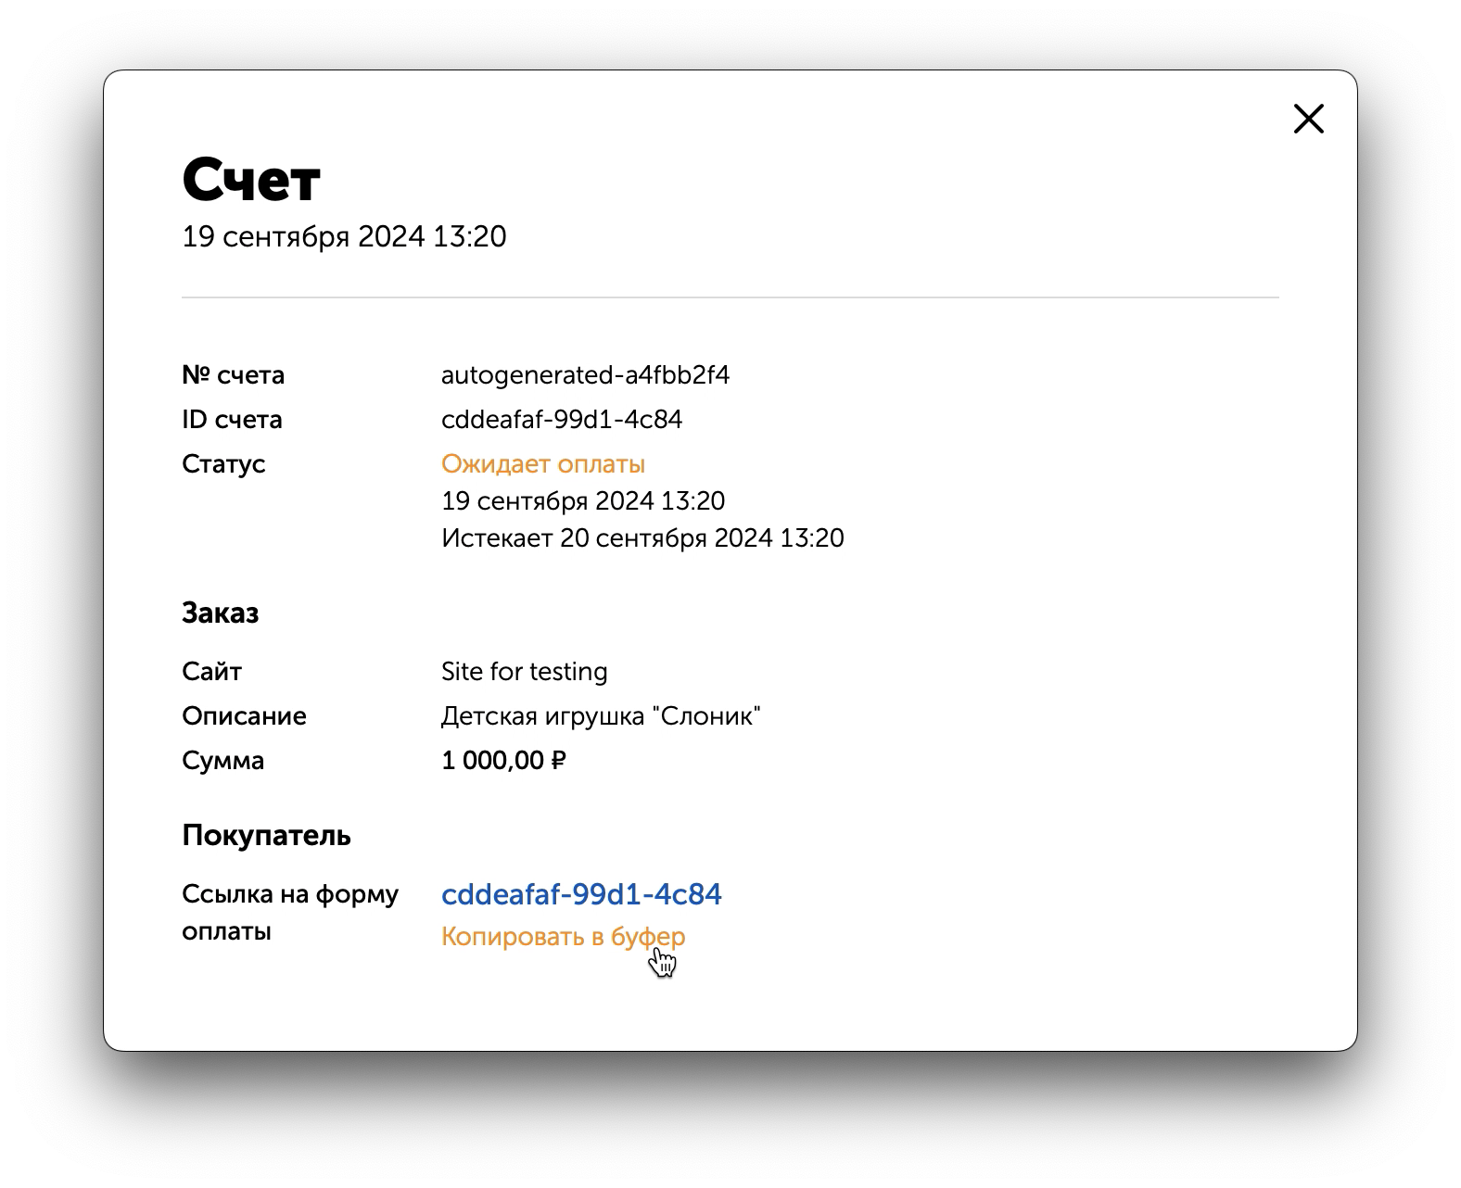This screenshot has height=1188, width=1461.
Task: Click 'Копировать в буфер' to copy link
Action: click(563, 937)
